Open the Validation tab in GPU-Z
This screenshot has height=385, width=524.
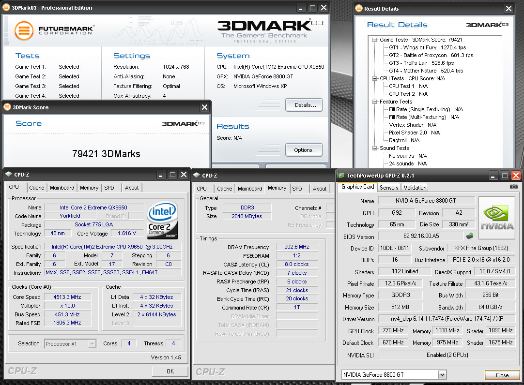tap(415, 188)
